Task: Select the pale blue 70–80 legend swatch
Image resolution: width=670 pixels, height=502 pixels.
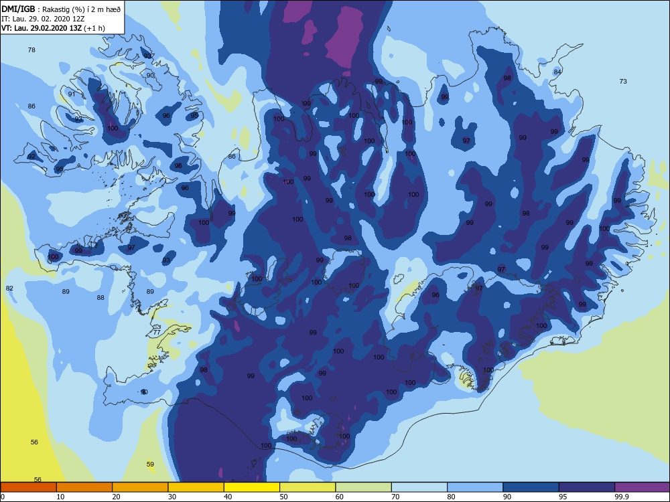Action: [419, 487]
